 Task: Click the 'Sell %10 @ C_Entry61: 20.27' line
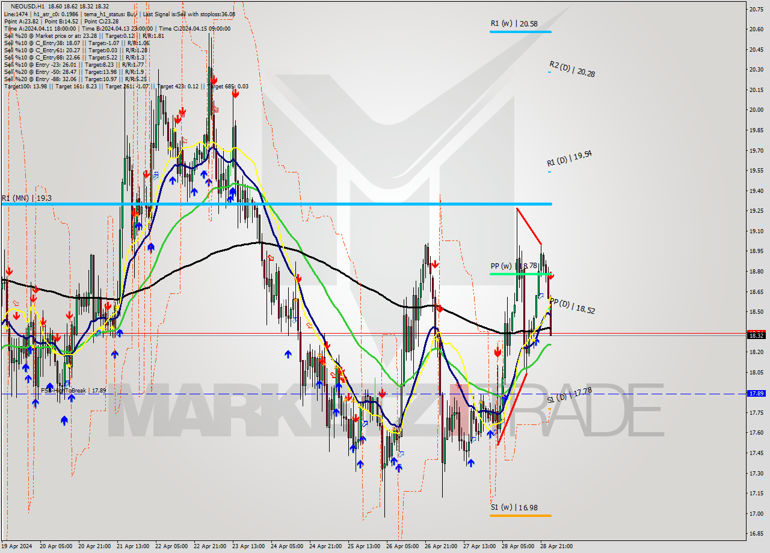(76, 50)
